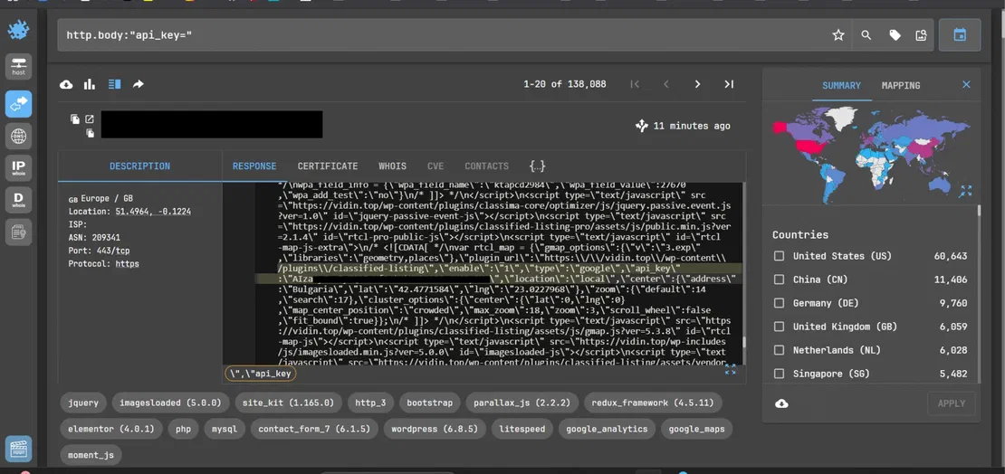This screenshot has width=1005, height=474.
Task: Click the parallax_js (2.2.2) tag
Action: click(x=522, y=403)
